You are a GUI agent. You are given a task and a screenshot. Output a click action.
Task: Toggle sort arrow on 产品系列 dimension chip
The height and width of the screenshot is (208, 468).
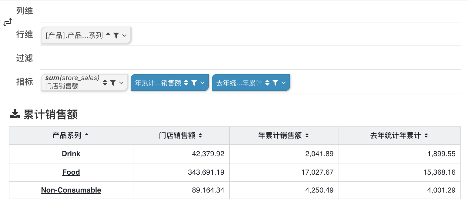pyautogui.click(x=108, y=35)
